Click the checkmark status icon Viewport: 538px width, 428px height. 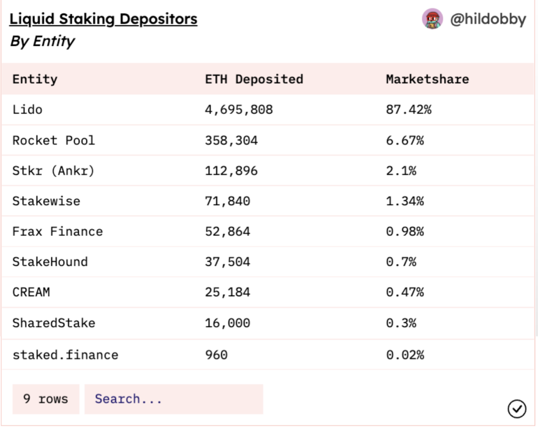(x=517, y=409)
